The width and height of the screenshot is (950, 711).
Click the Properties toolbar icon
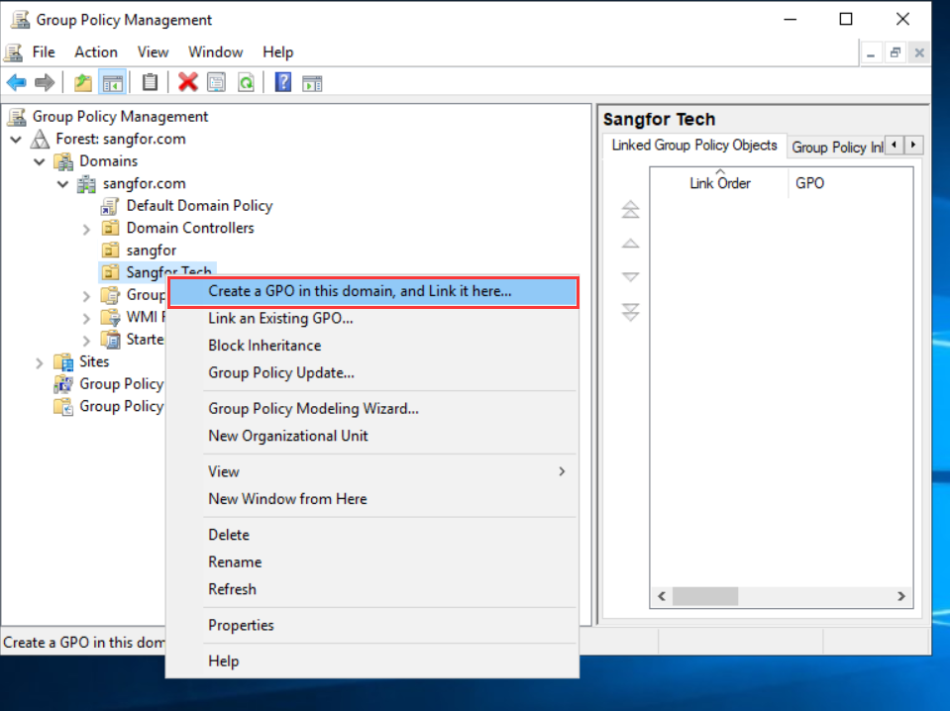(216, 82)
